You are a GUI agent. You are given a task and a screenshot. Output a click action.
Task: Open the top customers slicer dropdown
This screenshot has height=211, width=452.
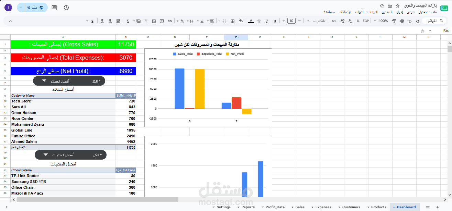pos(97,81)
